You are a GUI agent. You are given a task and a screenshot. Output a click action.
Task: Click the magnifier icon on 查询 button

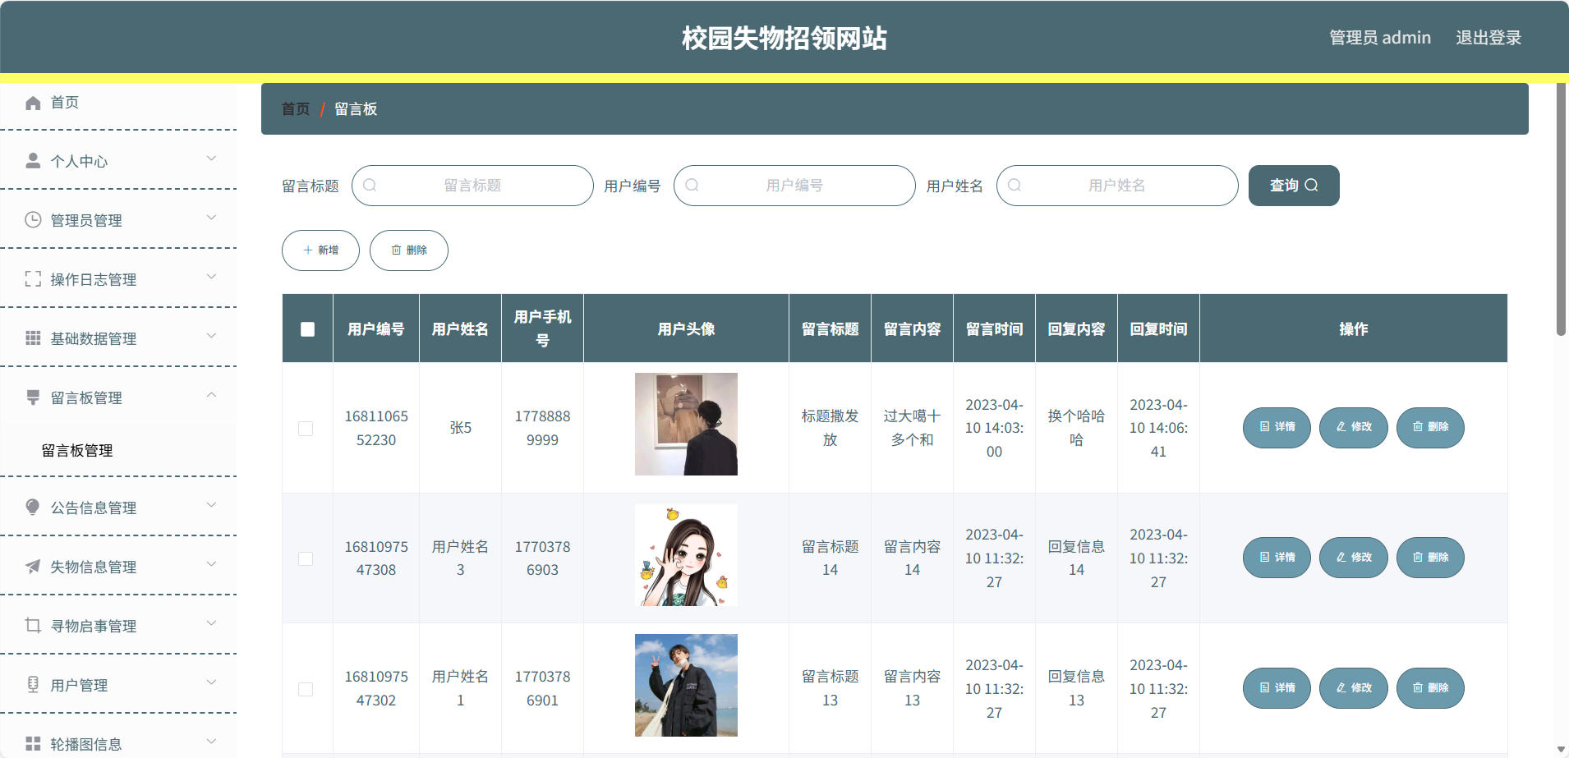(1312, 186)
